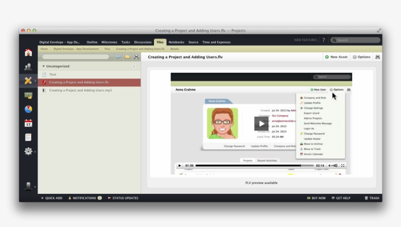Image resolution: width=401 pixels, height=227 pixels.
Task: Open the Trash in bottom bar
Action: [x=372, y=198]
